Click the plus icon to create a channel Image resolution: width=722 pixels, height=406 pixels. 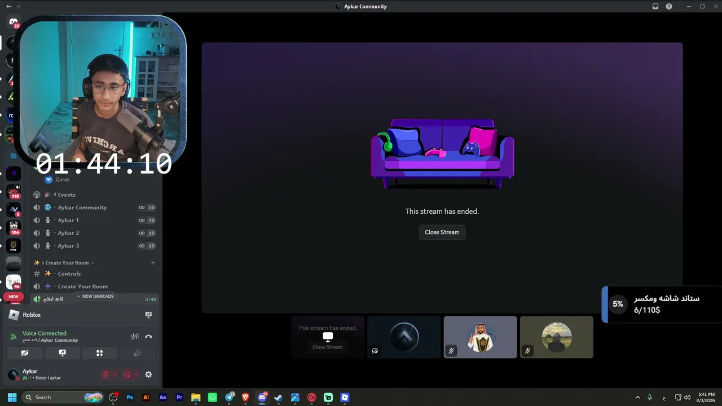[153, 263]
